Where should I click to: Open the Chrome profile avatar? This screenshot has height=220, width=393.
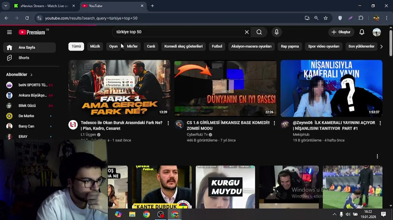376,18
